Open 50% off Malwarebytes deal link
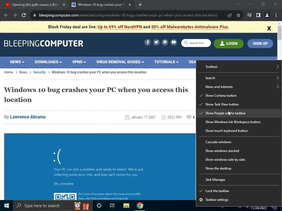This screenshot has height=211, width=282. click(x=189, y=27)
